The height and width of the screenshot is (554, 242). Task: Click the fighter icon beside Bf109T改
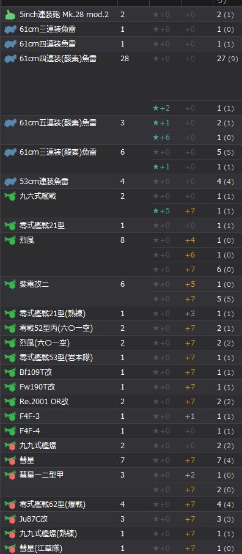(10, 372)
